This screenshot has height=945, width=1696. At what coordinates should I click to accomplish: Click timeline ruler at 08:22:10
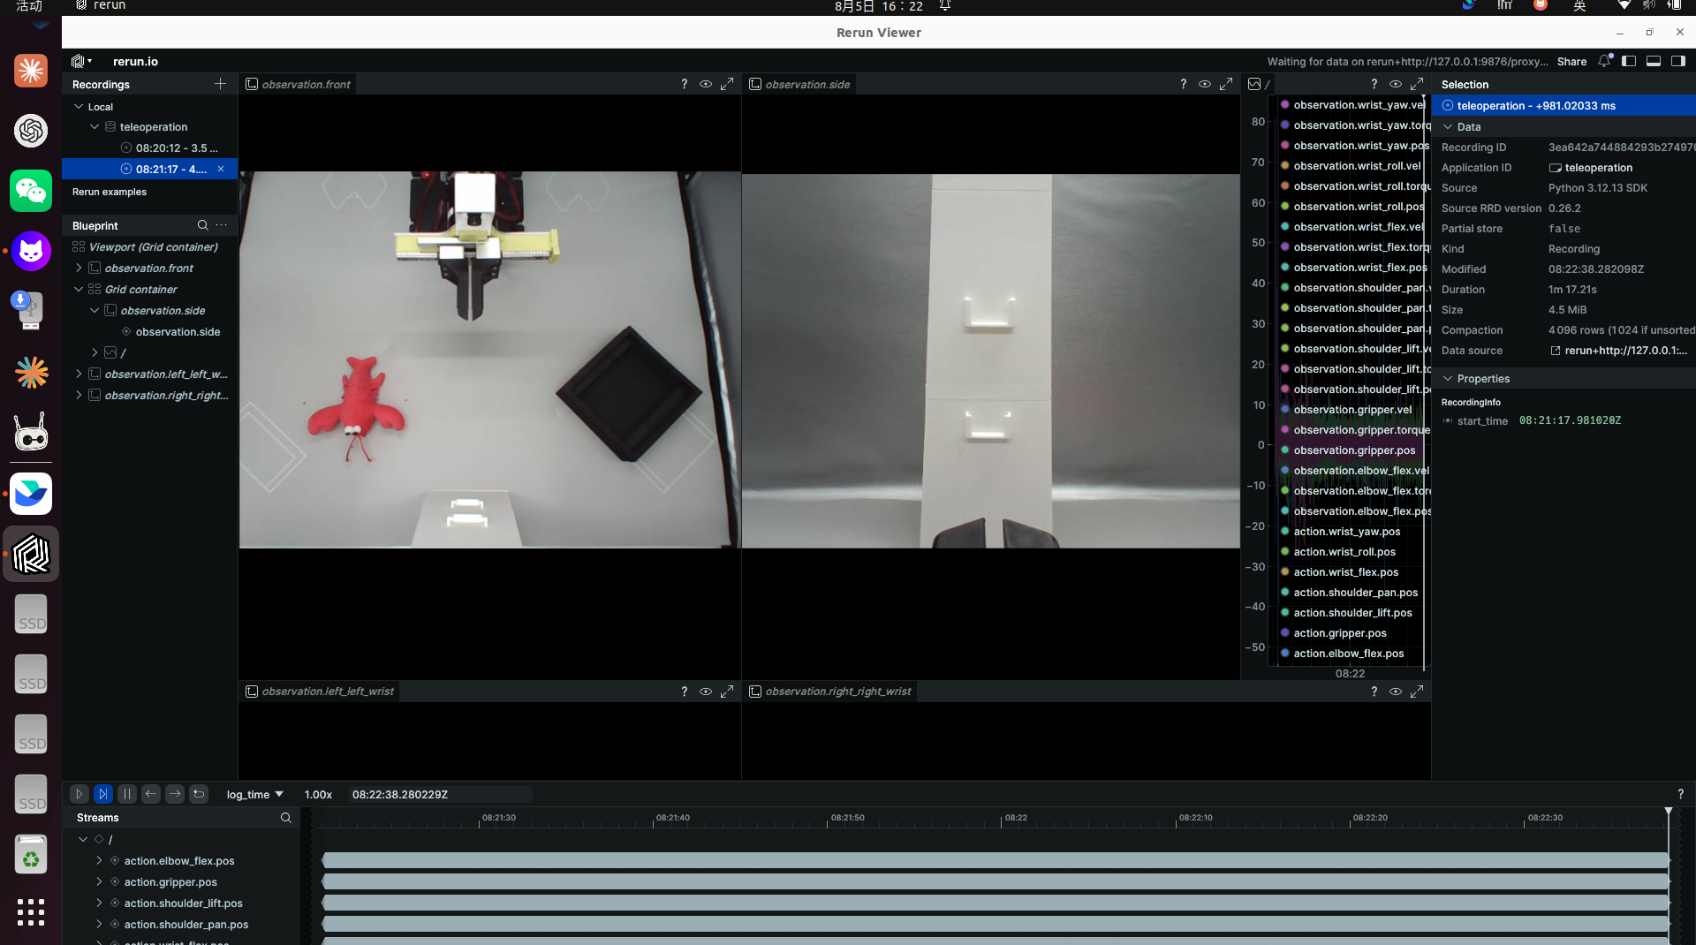[x=1195, y=819]
